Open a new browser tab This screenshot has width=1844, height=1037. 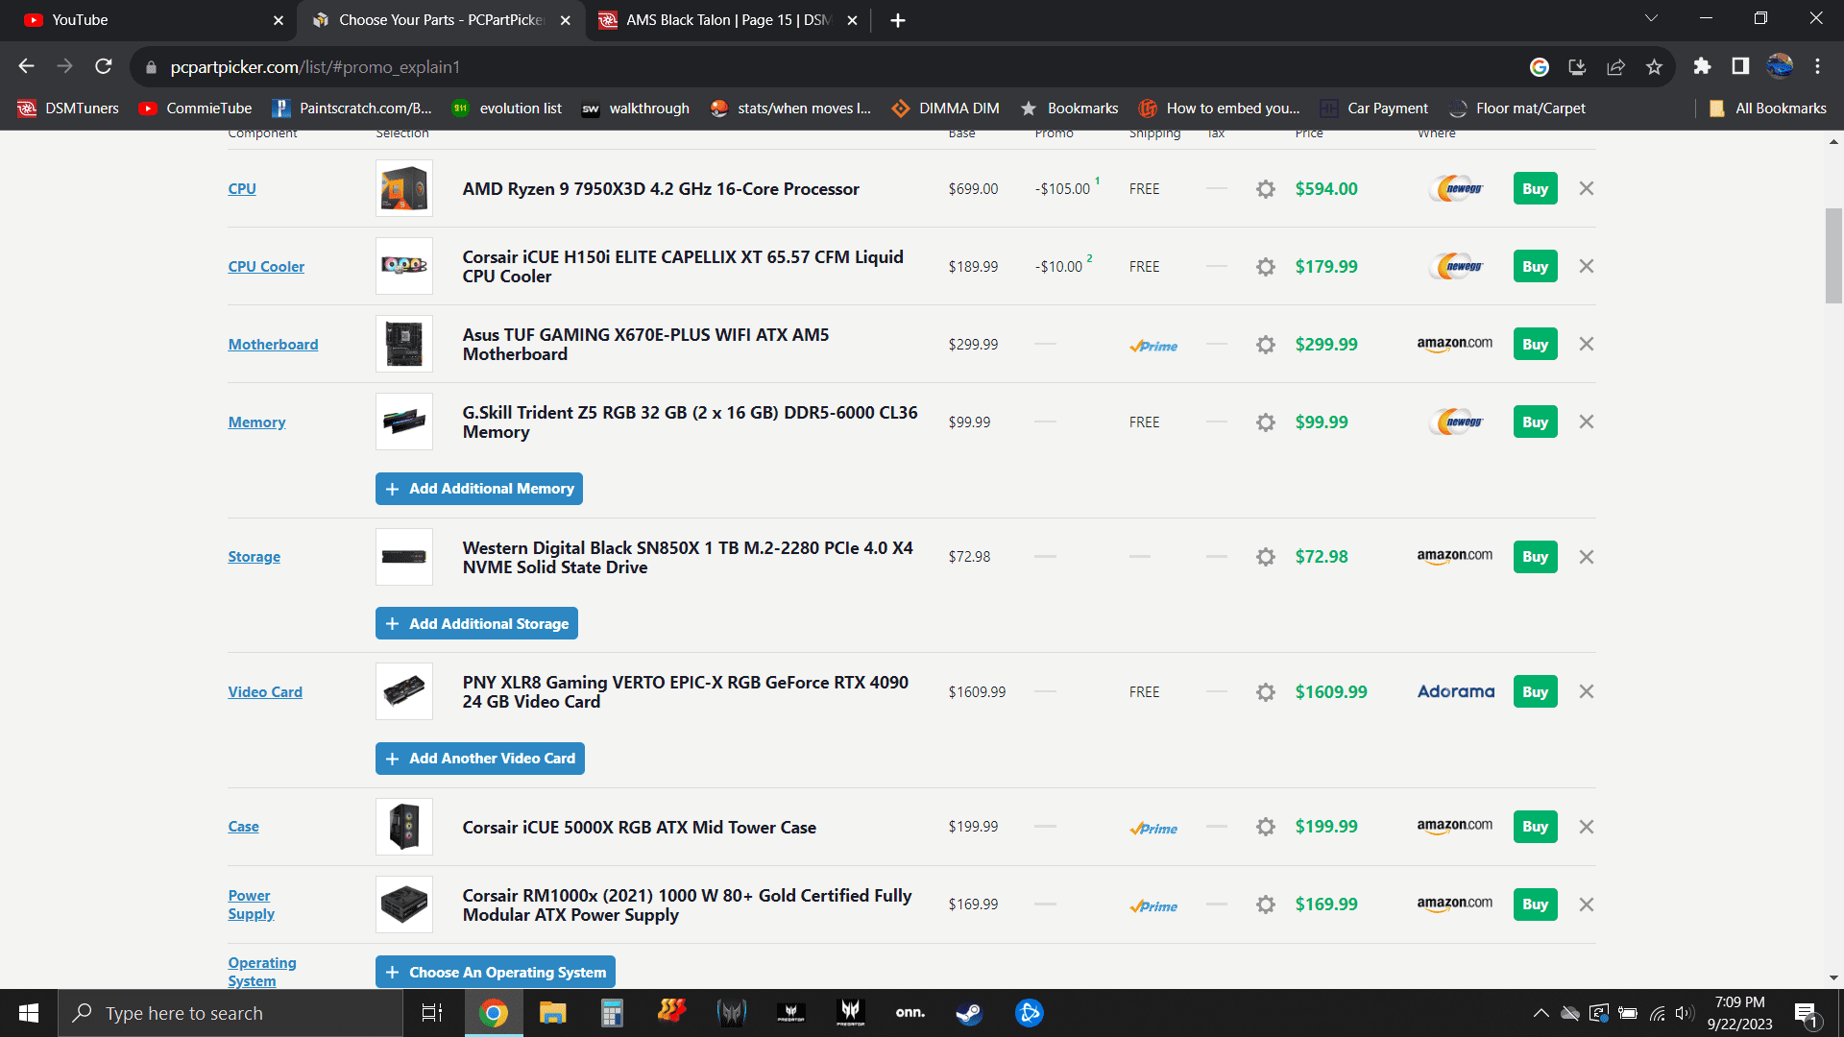pos(897,20)
